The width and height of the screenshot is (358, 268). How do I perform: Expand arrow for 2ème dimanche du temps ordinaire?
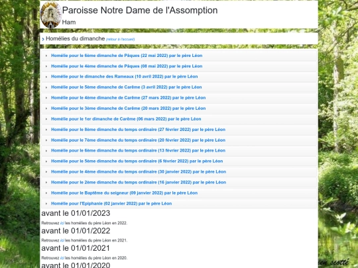tap(46, 183)
